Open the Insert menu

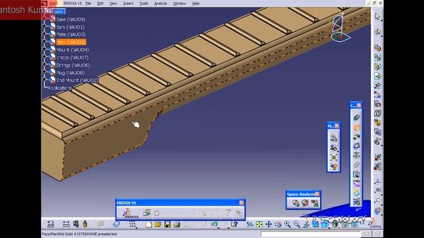(128, 3)
